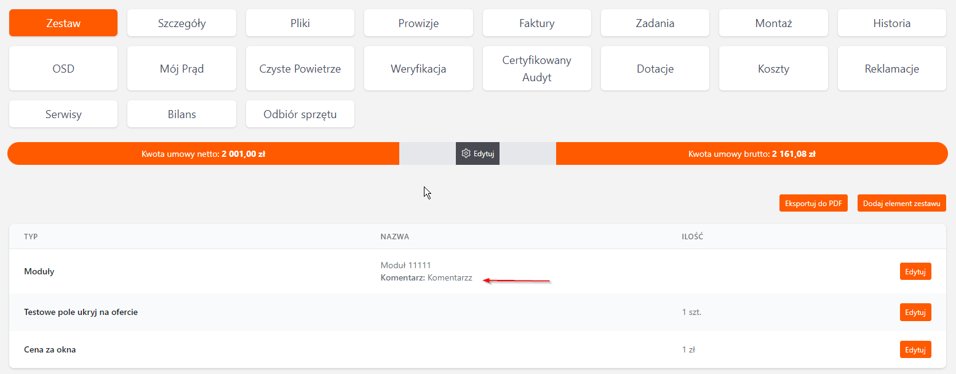Click the NAZWA column header
The width and height of the screenshot is (956, 374).
click(x=394, y=237)
